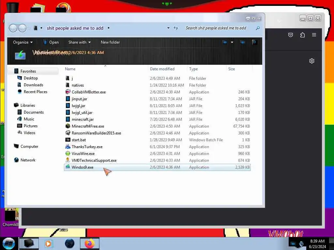Sort files by Date modified column
Screen dimensions: 334x250
tap(162, 69)
